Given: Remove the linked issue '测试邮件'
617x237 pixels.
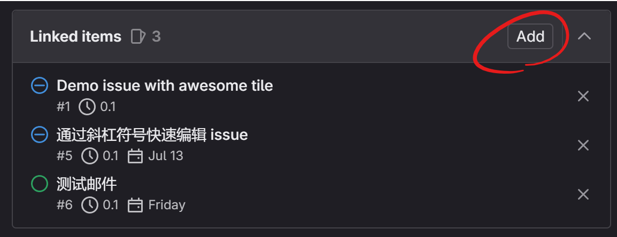Looking at the screenshot, I should coord(583,194).
